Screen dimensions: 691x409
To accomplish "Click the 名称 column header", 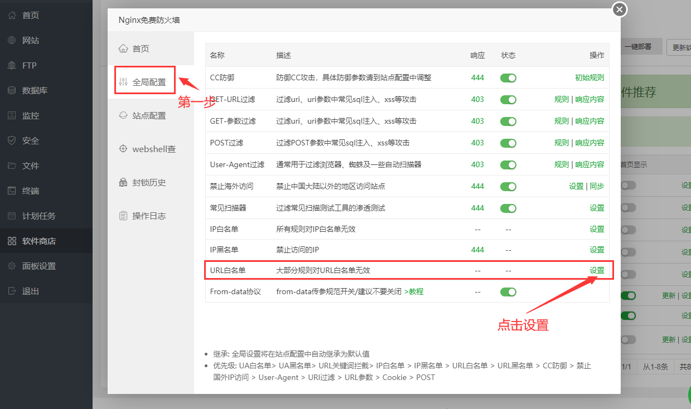I will 217,56.
